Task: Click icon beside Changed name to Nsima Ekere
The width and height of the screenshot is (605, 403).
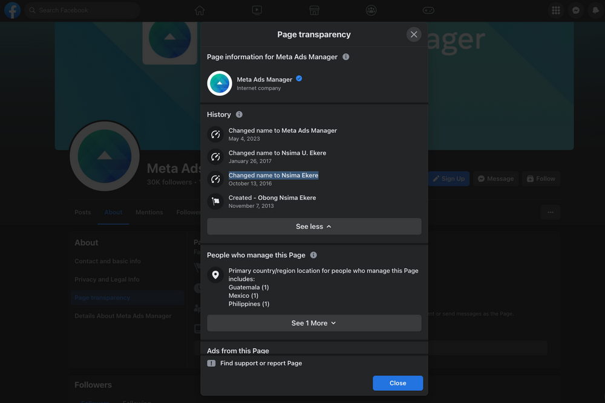Action: click(216, 179)
